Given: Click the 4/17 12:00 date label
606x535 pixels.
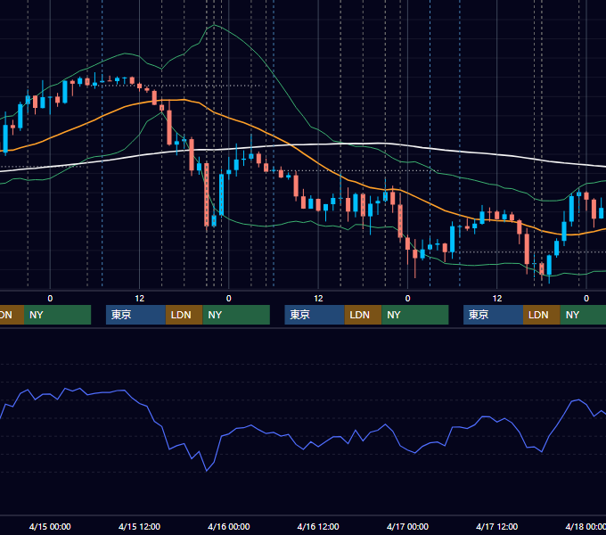Looking at the screenshot, I should point(497,526).
